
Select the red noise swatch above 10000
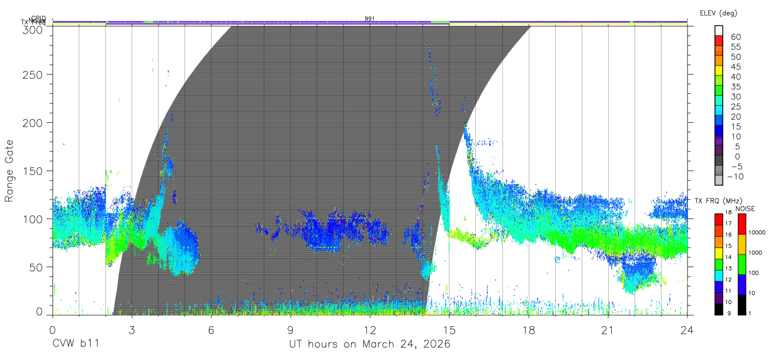pyautogui.click(x=742, y=224)
